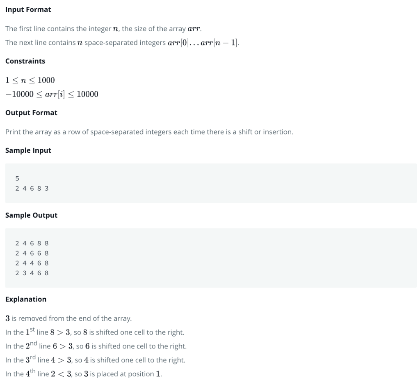Click the output line 2 4 6 6 8
420x385 pixels.
tap(32, 253)
